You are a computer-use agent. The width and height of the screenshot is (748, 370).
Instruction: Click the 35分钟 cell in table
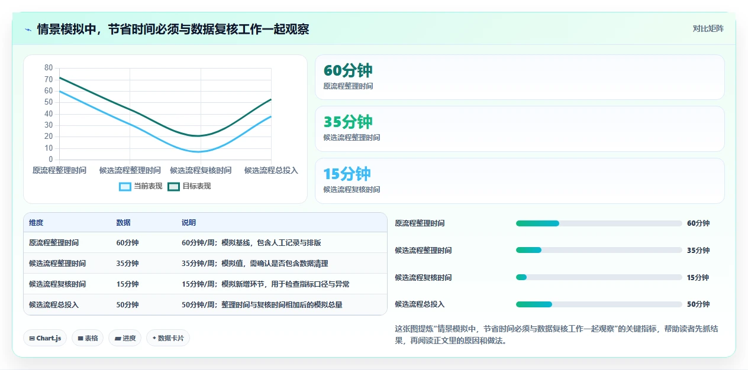(x=128, y=264)
